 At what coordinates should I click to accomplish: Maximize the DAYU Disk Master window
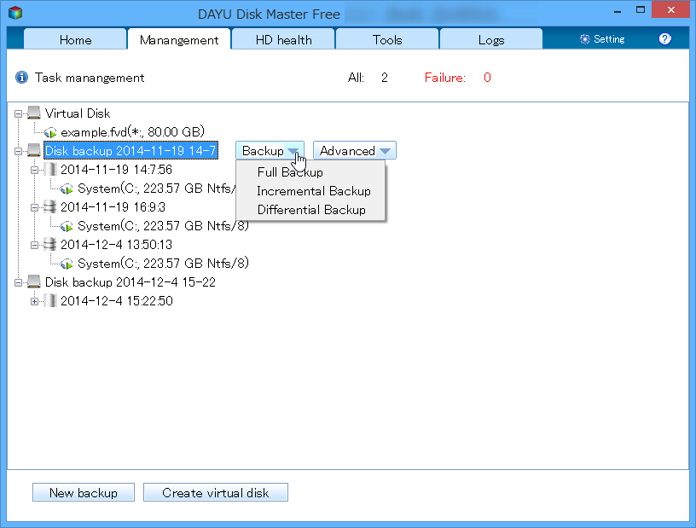pyautogui.click(x=640, y=9)
